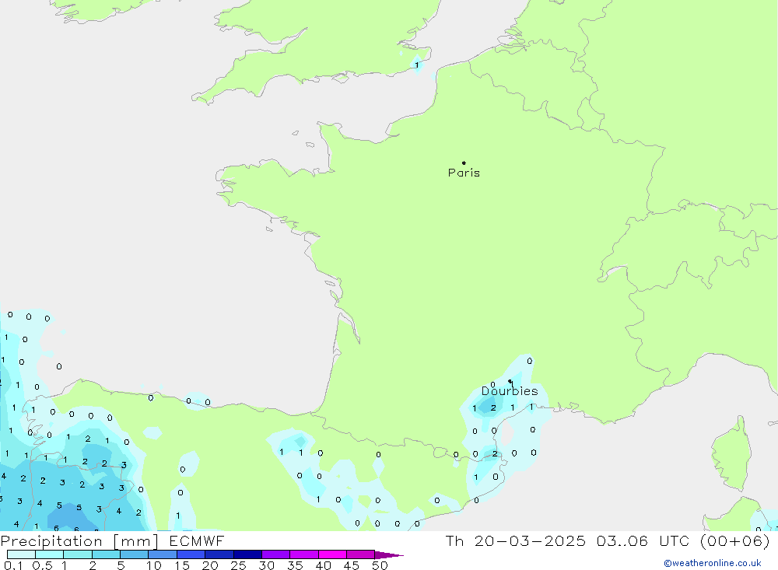Viewport: 778px width, 570px height.
Task: Click the 'Precipitation [mm]' title text
Action: (x=79, y=541)
